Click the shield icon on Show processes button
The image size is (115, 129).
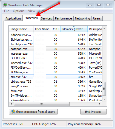(x=13, y=112)
